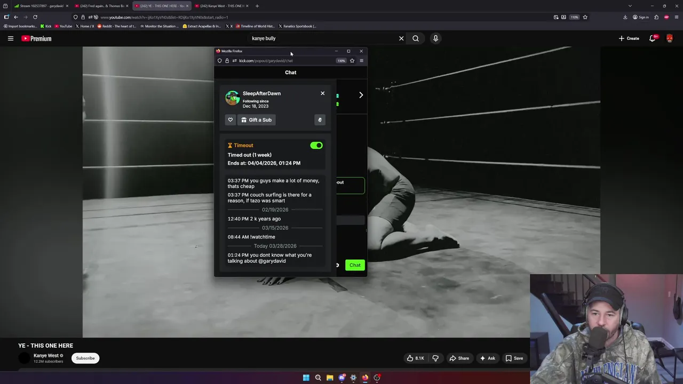683x384 pixels.
Task: Click the YouTube Create button
Action: pyautogui.click(x=629, y=38)
